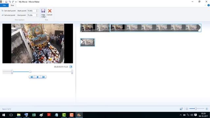Click the preview playhead knob
This screenshot has width=210, height=118.
[30, 72]
